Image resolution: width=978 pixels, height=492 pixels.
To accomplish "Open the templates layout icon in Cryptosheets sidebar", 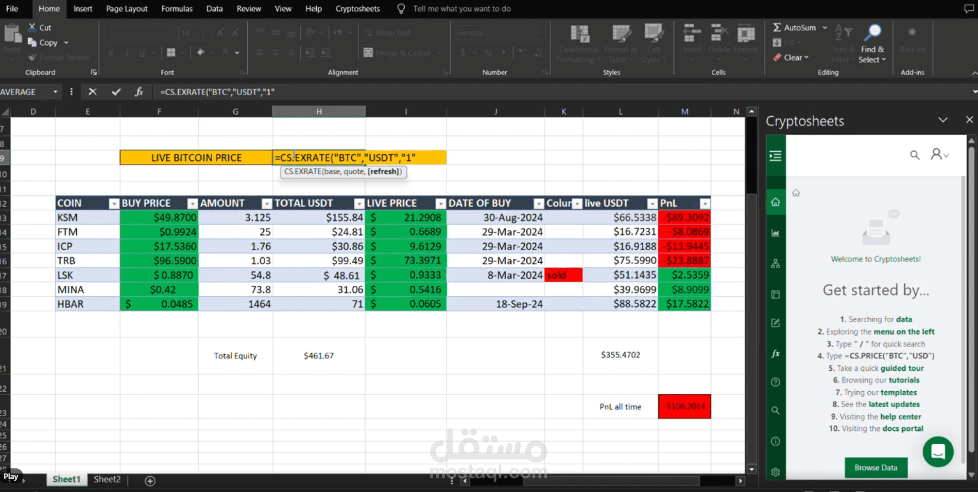I will (776, 295).
